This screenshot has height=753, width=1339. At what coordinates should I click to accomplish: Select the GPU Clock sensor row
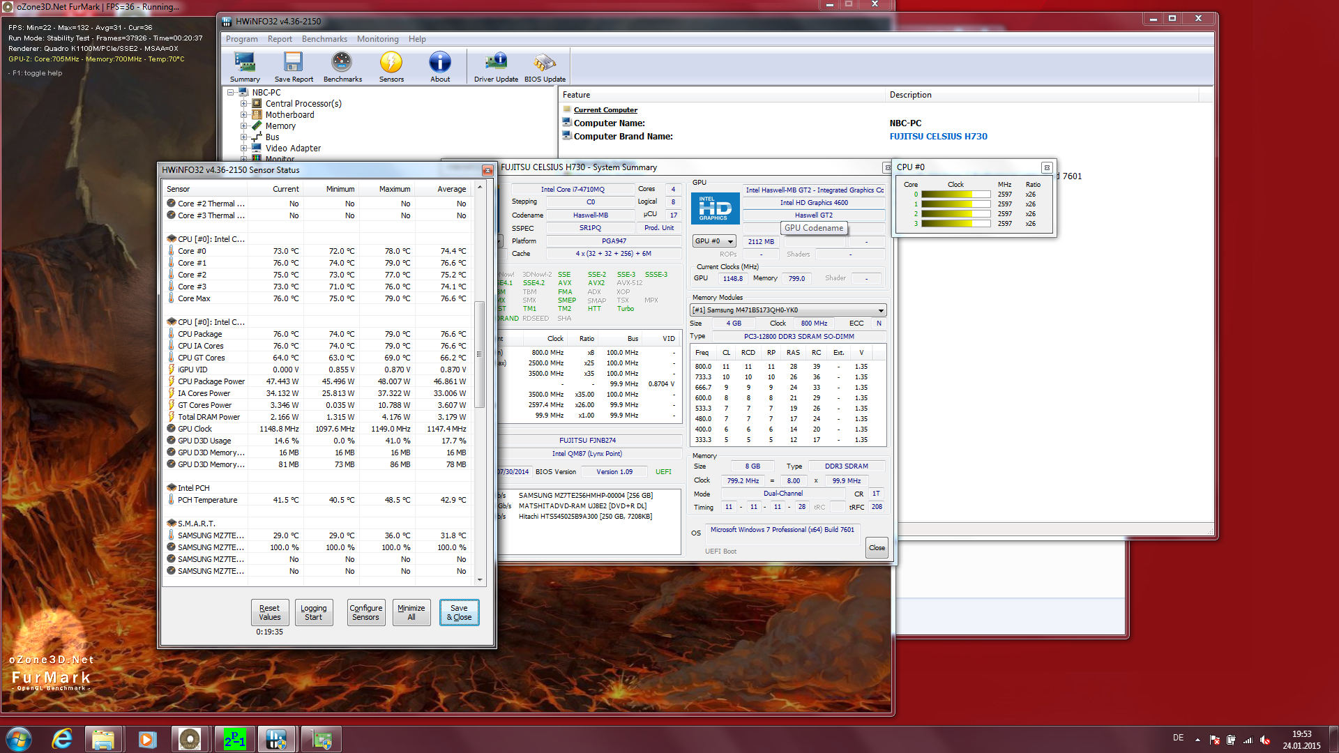tap(317, 429)
